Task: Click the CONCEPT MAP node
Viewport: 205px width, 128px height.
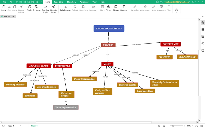Action: pos(170,44)
